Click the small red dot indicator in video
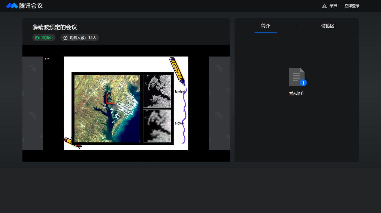This screenshot has width=381, height=213. point(45,59)
